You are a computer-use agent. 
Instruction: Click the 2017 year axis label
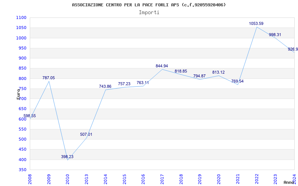pos(162,179)
